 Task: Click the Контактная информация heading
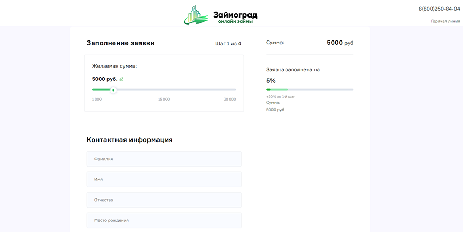(x=129, y=140)
